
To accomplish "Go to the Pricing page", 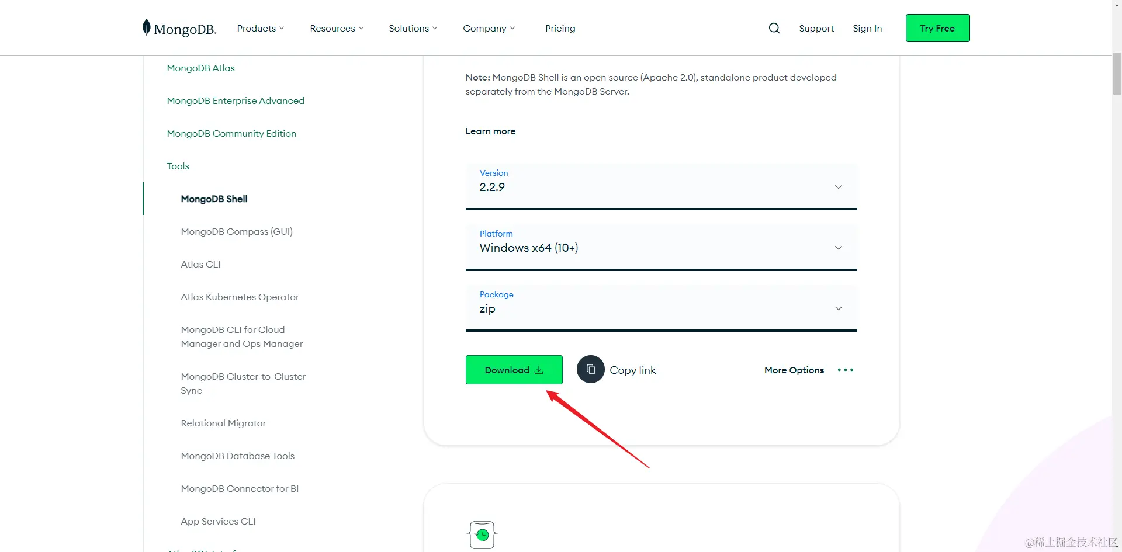I will click(x=560, y=28).
